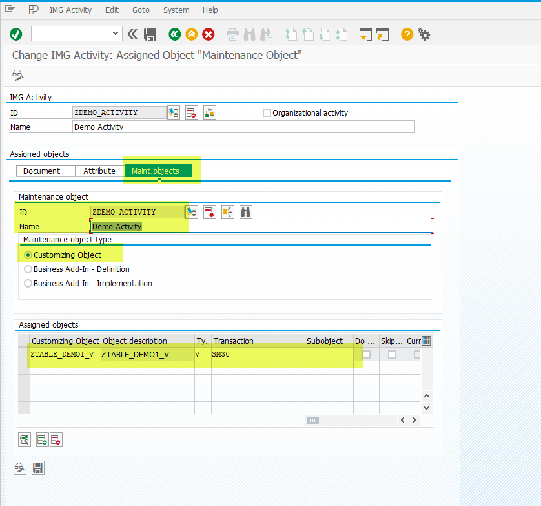Click create icon beside Maintenance object ID
Image resolution: width=541 pixels, height=506 pixels.
click(192, 212)
